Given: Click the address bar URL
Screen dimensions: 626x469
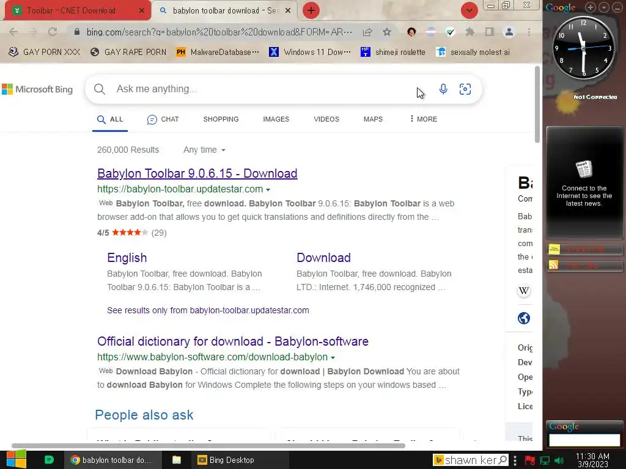Looking at the screenshot, I should click(219, 32).
